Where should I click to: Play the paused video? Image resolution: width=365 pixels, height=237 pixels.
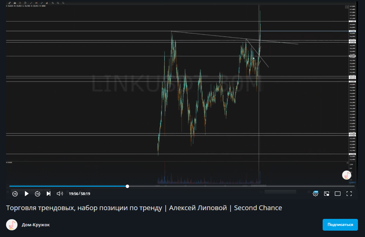click(27, 194)
